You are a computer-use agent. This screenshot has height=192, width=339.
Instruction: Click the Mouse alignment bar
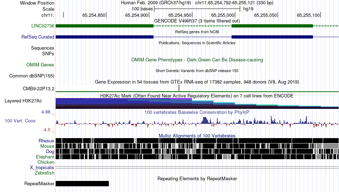click(x=197, y=146)
